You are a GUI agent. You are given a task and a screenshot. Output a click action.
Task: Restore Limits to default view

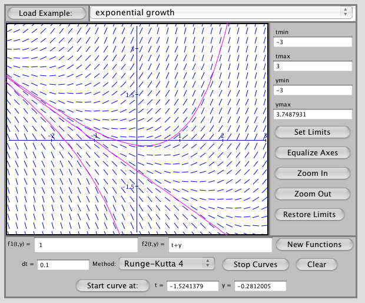(x=310, y=214)
